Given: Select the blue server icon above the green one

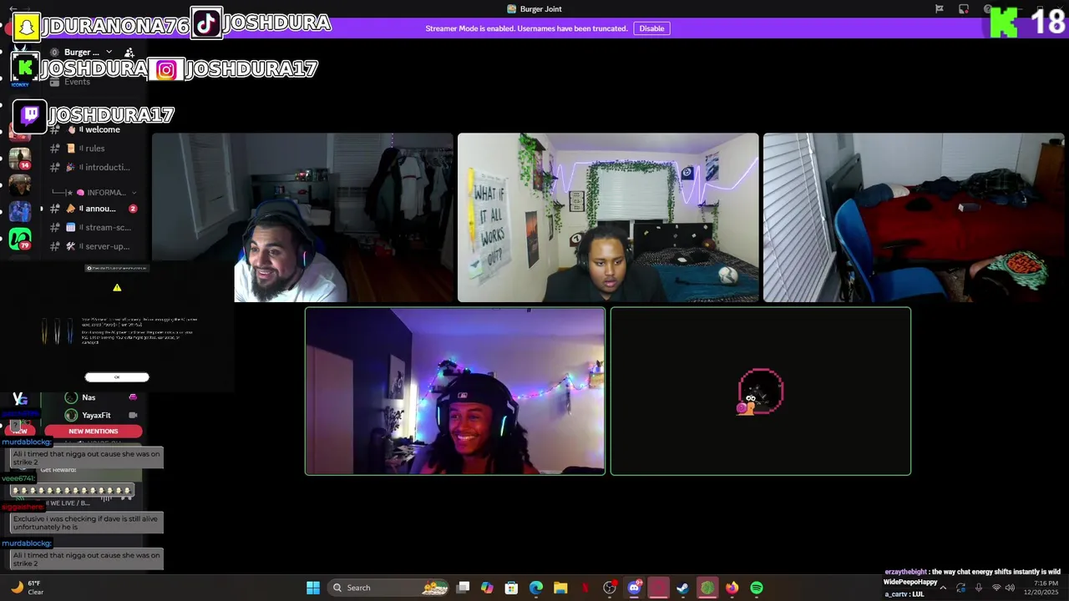Looking at the screenshot, I should click(x=20, y=212).
